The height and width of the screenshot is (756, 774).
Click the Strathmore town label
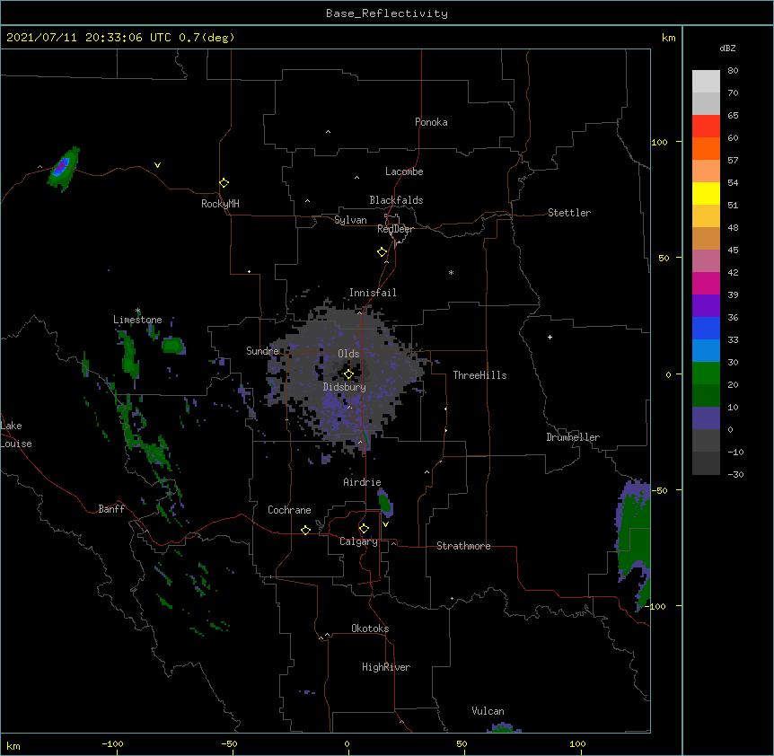coord(463,546)
